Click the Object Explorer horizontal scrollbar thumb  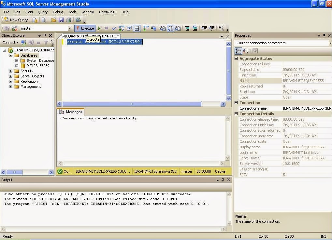tap(14, 172)
